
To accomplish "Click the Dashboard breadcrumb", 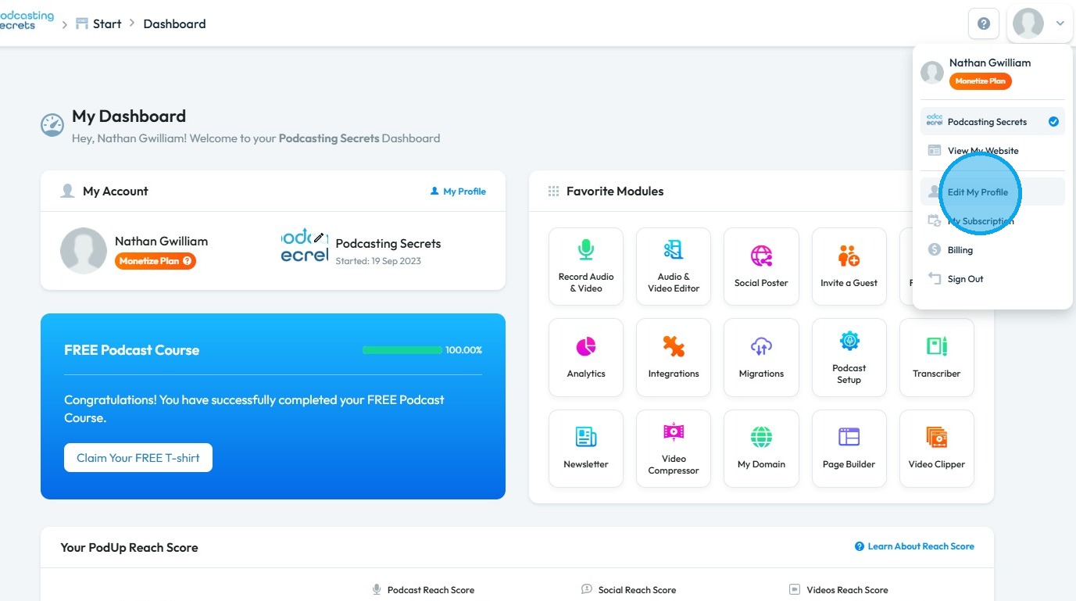I will click(174, 23).
